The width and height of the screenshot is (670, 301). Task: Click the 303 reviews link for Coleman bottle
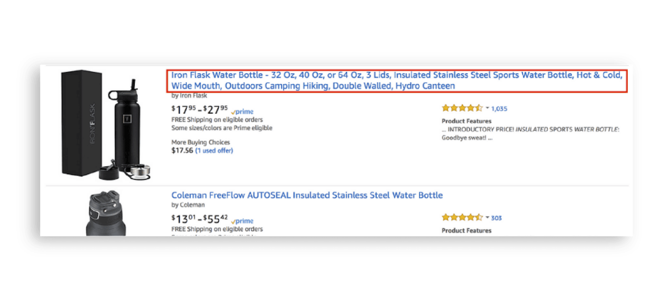click(x=496, y=217)
